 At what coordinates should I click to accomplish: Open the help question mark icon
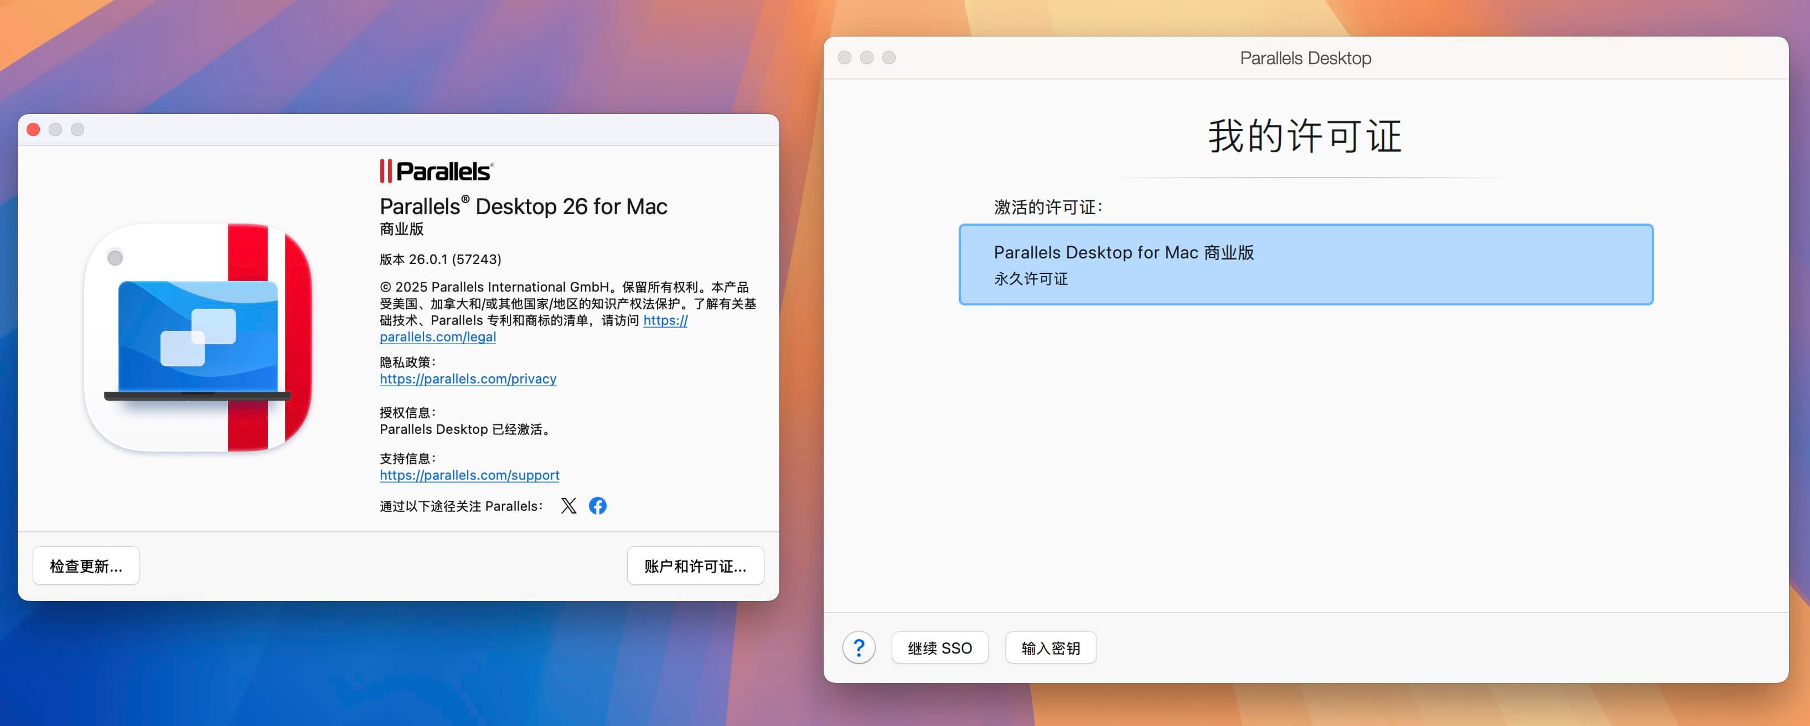(859, 647)
